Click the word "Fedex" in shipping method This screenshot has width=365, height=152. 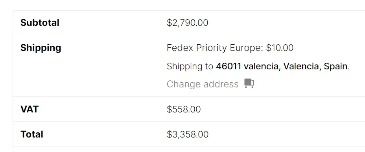pyautogui.click(x=180, y=48)
